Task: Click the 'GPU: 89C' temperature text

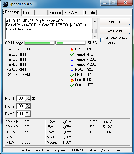Action: pos(84,49)
